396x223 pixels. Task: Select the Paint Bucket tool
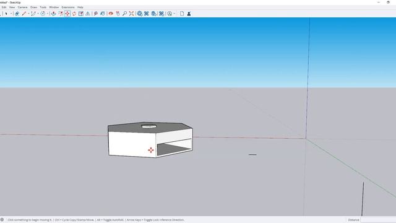(x=103, y=14)
